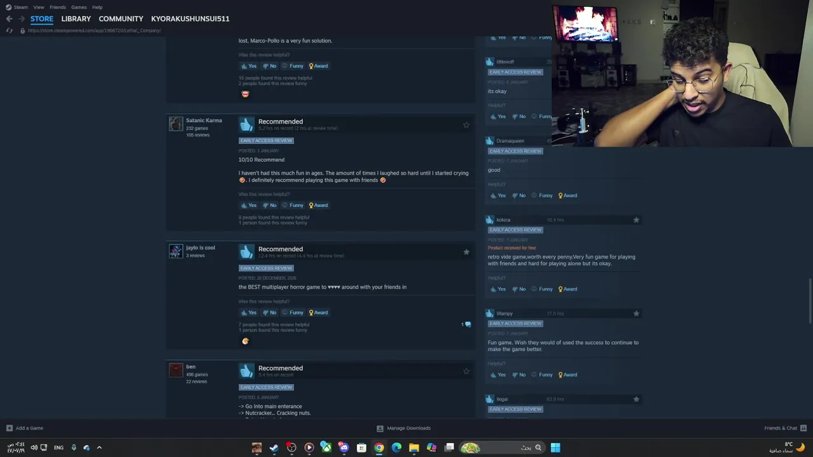Click the star icon on jaylo's review
813x457 pixels.
click(x=466, y=252)
